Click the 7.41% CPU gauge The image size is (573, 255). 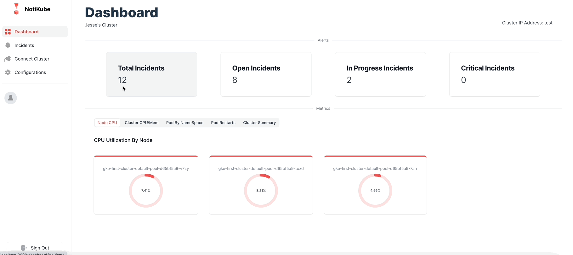pos(146,191)
